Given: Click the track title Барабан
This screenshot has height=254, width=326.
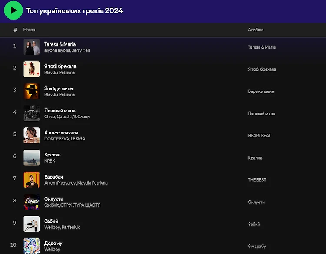Looking at the screenshot, I should 53,177.
